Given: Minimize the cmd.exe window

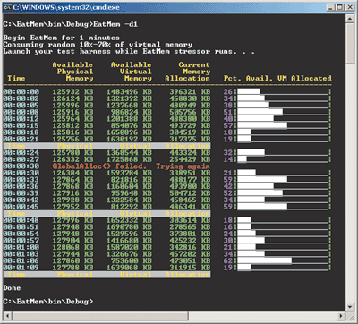Looking at the screenshot, I should [331, 7].
